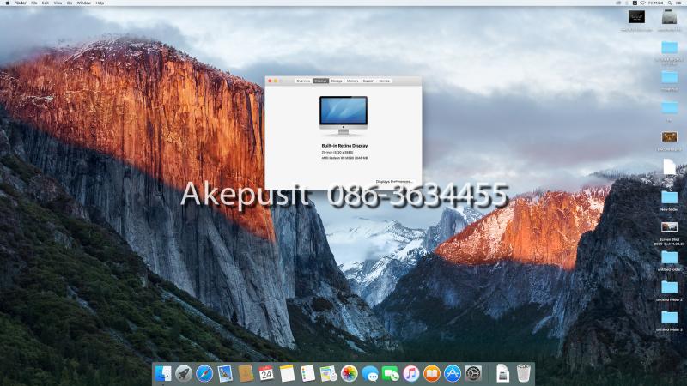Switch to the Storage tab

point(337,81)
